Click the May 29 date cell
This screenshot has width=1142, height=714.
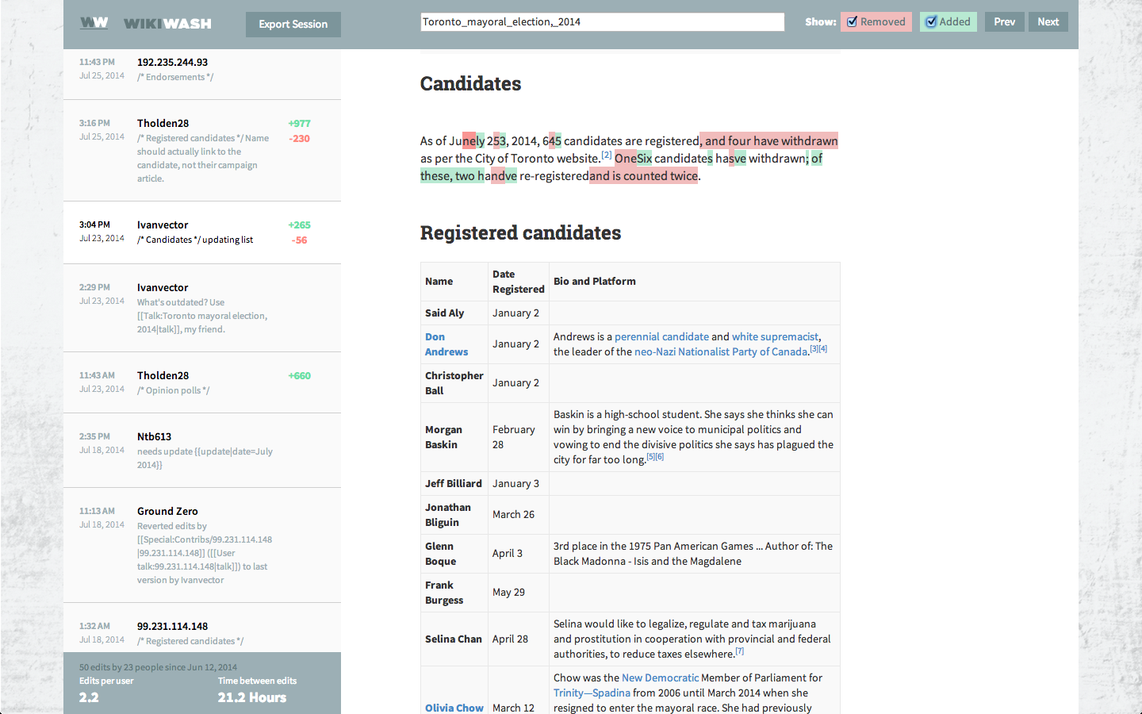point(518,593)
